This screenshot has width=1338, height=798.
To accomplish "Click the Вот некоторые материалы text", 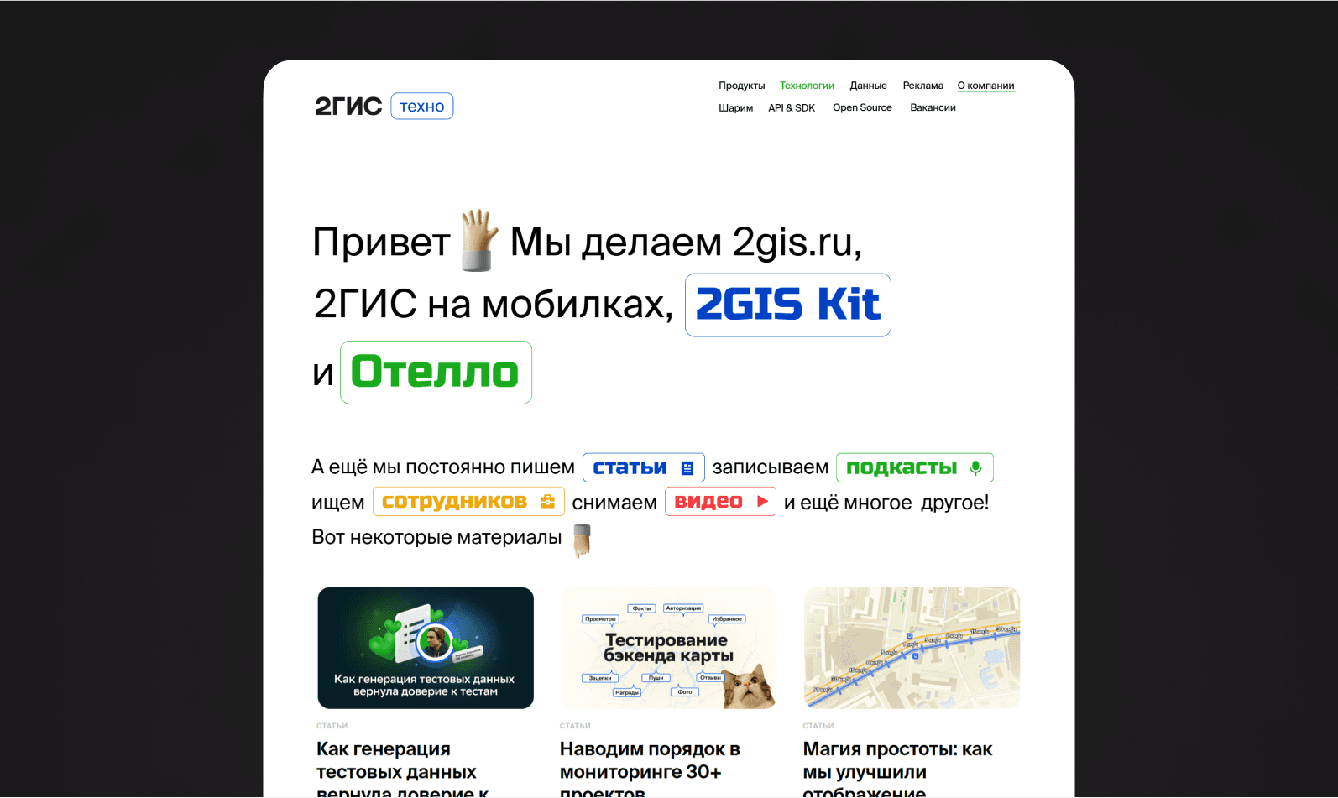I will [436, 537].
